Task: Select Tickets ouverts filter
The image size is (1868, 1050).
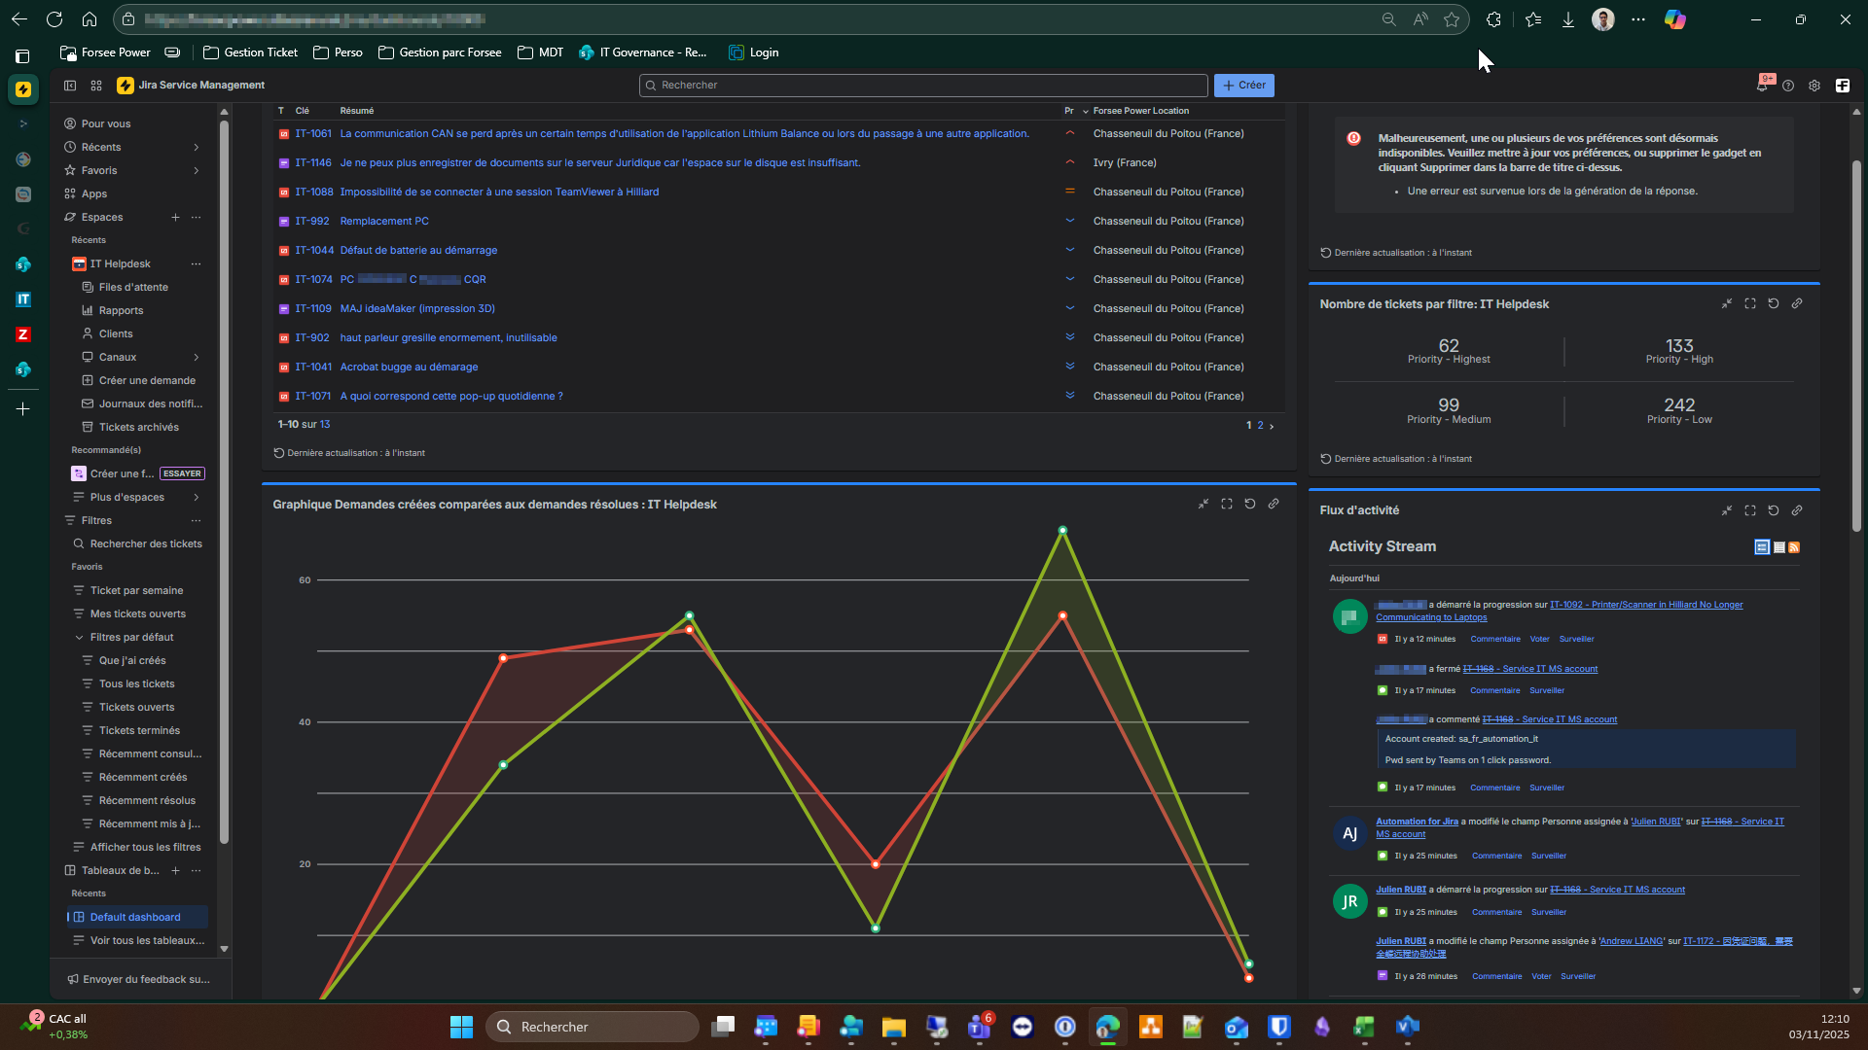Action: tap(136, 707)
